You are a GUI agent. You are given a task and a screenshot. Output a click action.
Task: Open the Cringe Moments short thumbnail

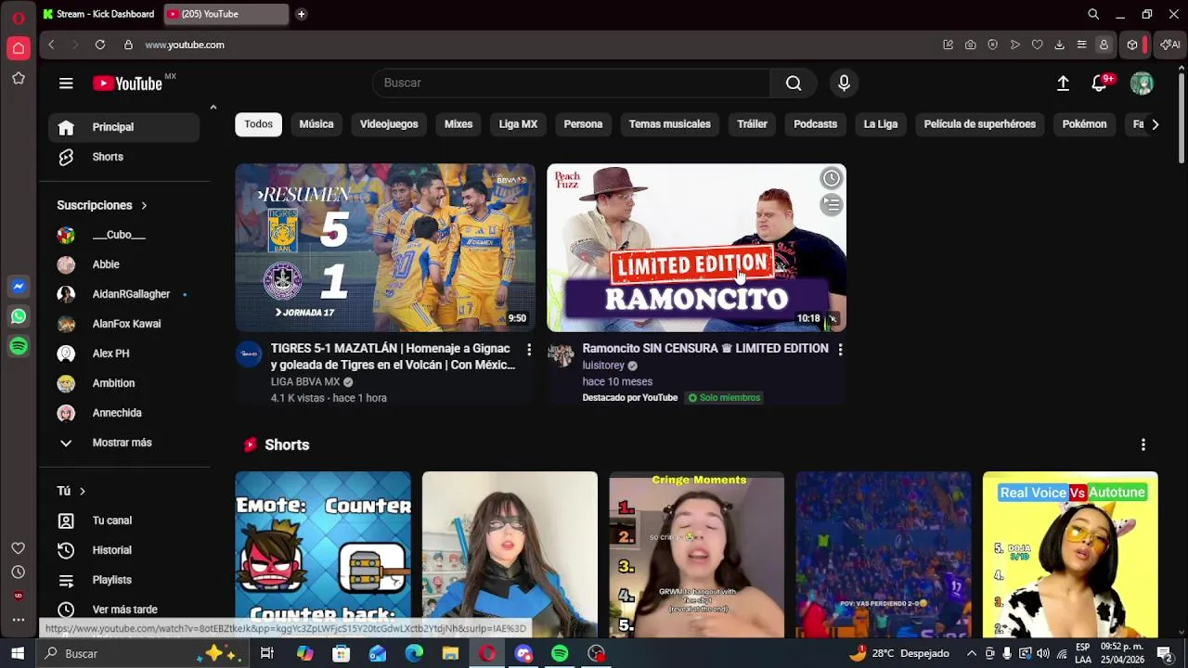tap(697, 555)
